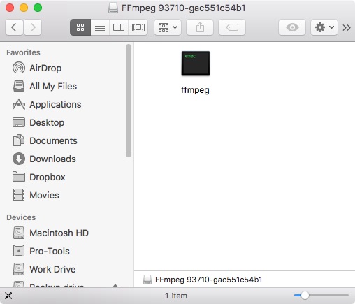
Task: Zoom the window with green button
Action: coord(38,8)
